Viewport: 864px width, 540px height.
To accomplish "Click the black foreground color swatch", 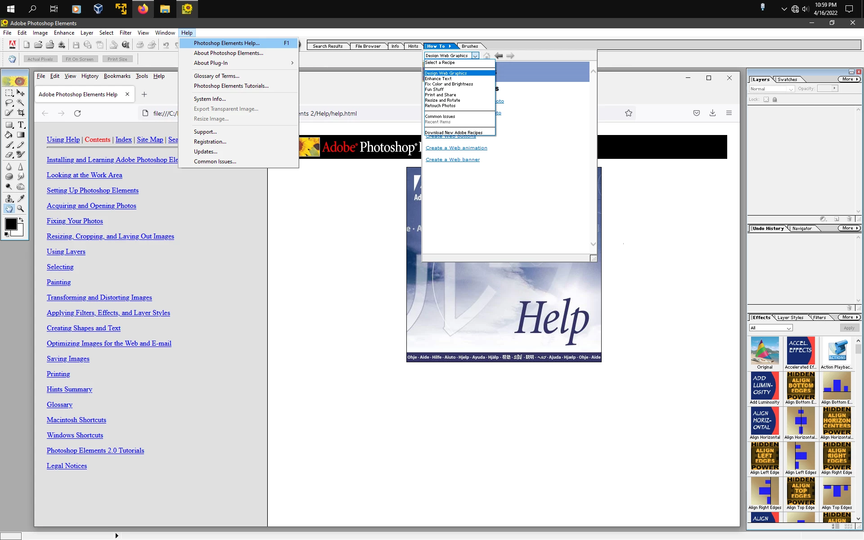I will tap(10, 224).
